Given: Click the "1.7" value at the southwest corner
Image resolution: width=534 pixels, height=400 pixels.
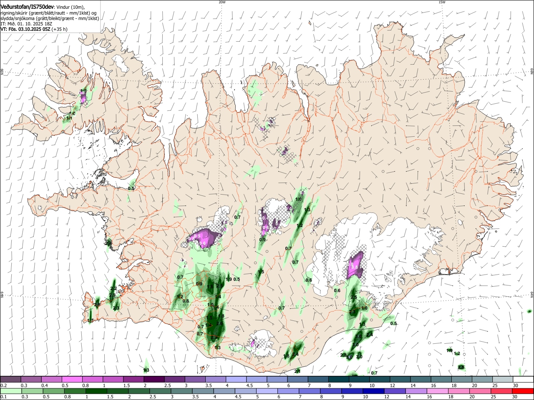Looking at the screenshot, I should (90, 320).
